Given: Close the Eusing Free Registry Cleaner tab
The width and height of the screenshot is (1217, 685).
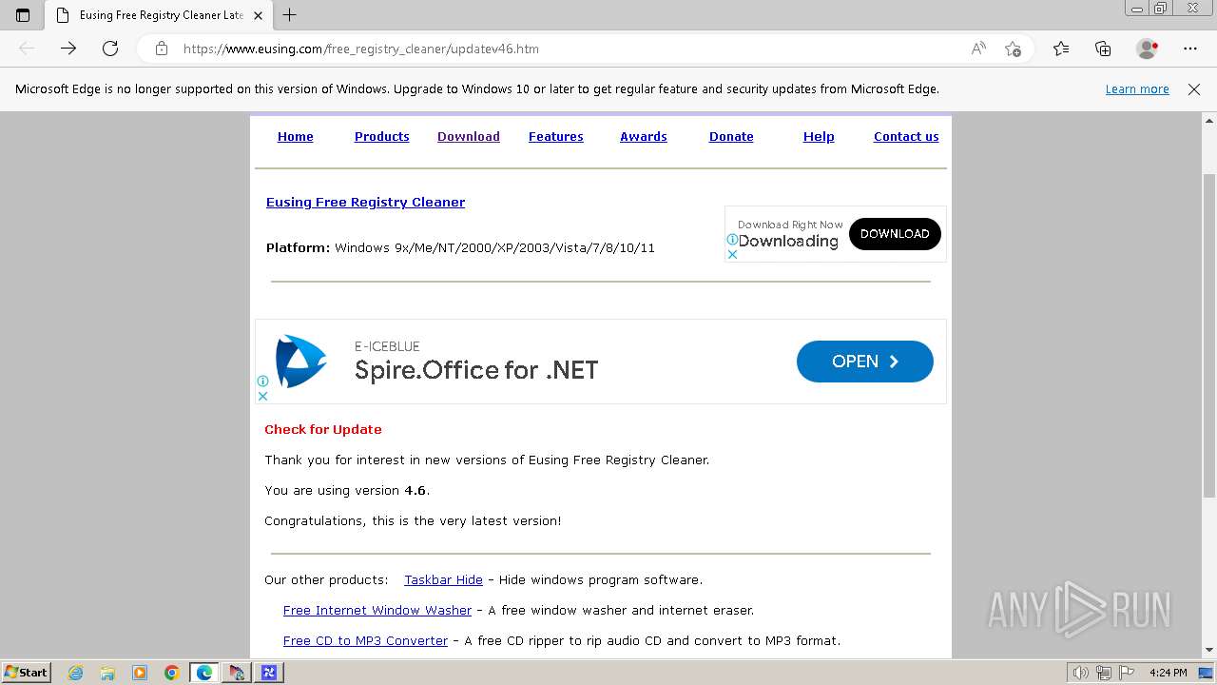Looking at the screenshot, I should coord(259,15).
